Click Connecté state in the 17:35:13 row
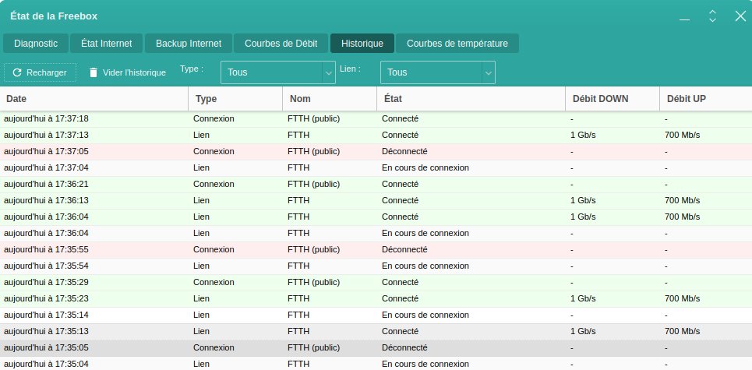 tap(400, 331)
